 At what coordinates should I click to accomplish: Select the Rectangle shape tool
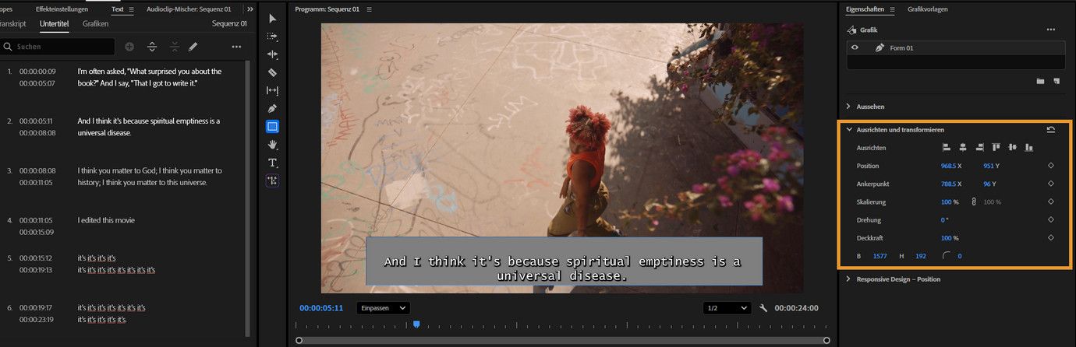[x=272, y=126]
